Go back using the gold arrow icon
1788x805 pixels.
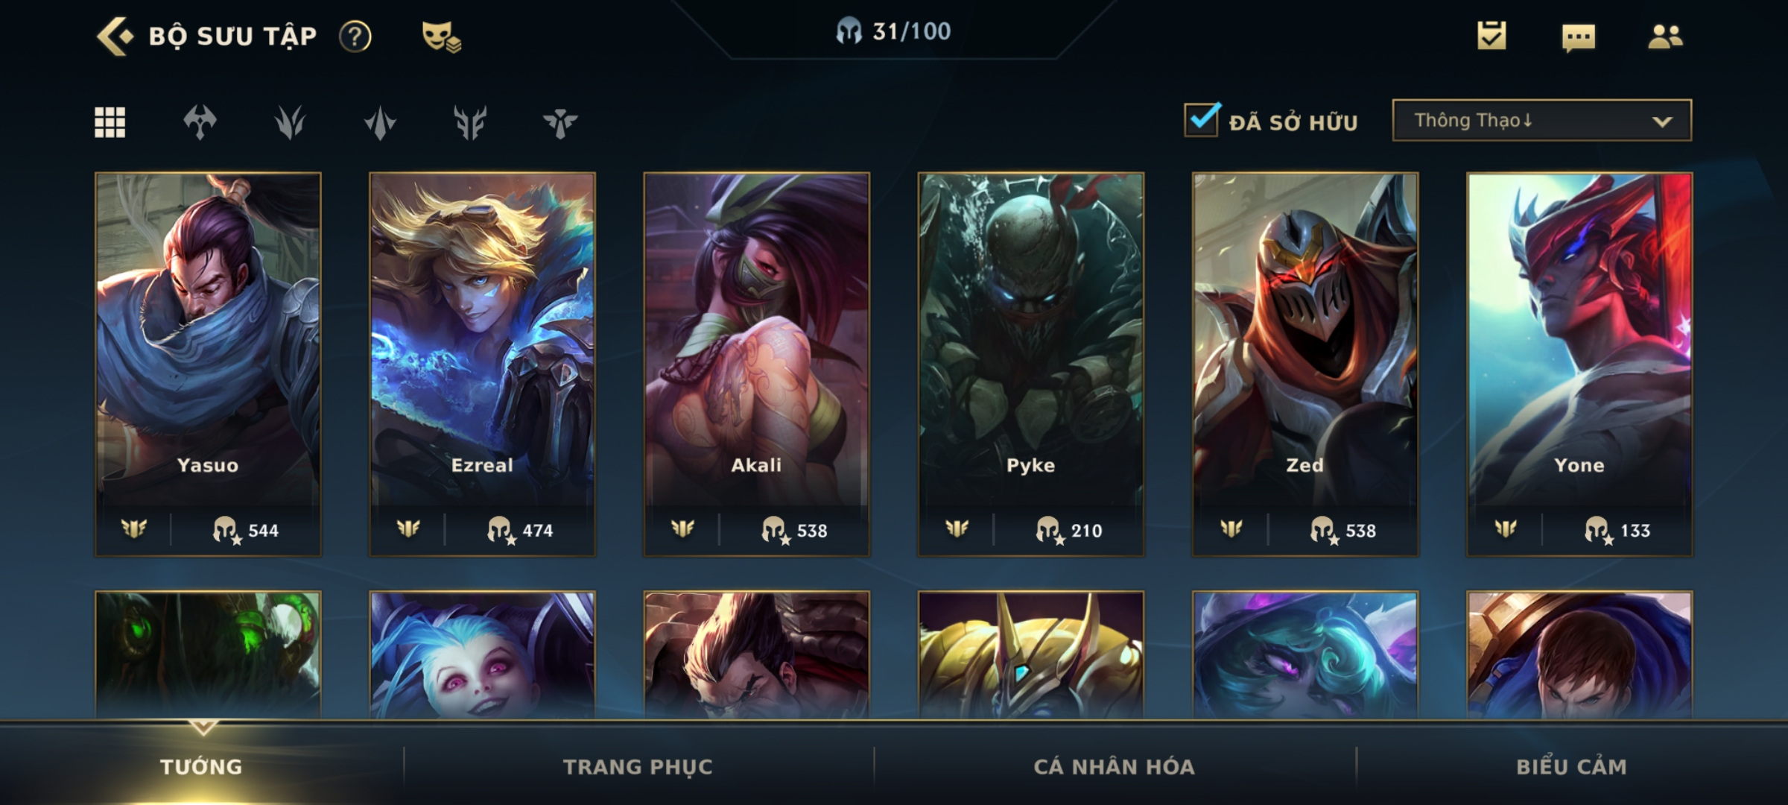click(x=115, y=36)
